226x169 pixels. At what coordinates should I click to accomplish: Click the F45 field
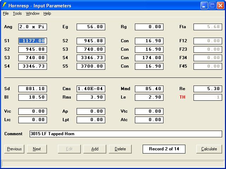coord(208,66)
